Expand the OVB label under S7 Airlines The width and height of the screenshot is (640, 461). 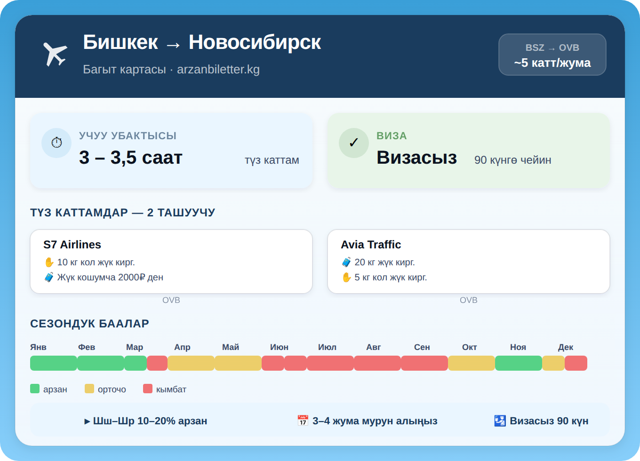[171, 300]
